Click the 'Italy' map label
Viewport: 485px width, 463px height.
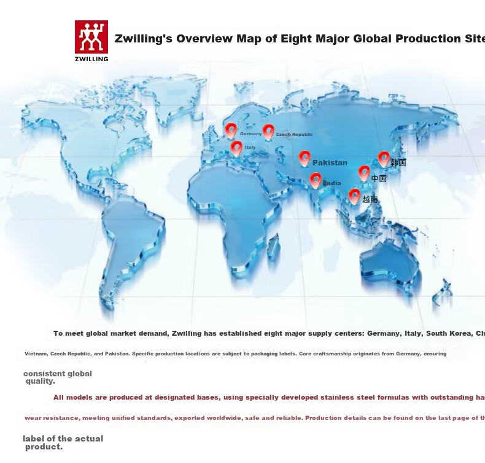[x=250, y=148]
